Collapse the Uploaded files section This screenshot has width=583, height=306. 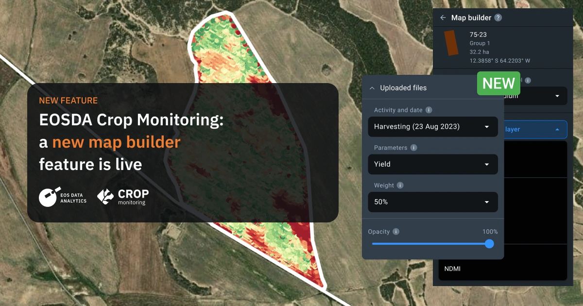point(372,87)
